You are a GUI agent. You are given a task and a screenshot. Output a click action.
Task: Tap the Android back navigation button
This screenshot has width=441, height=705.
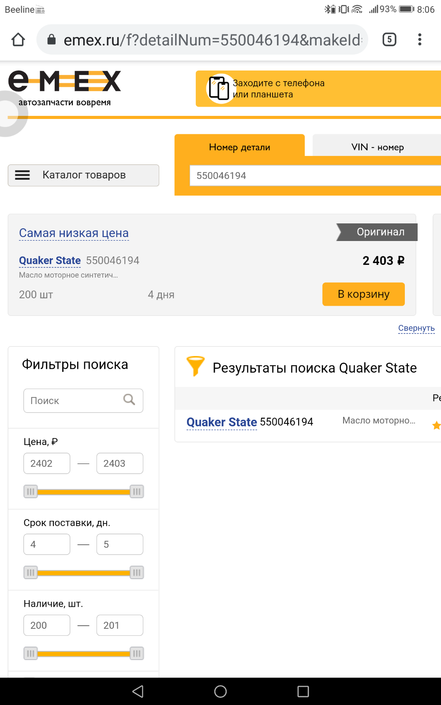point(138,691)
